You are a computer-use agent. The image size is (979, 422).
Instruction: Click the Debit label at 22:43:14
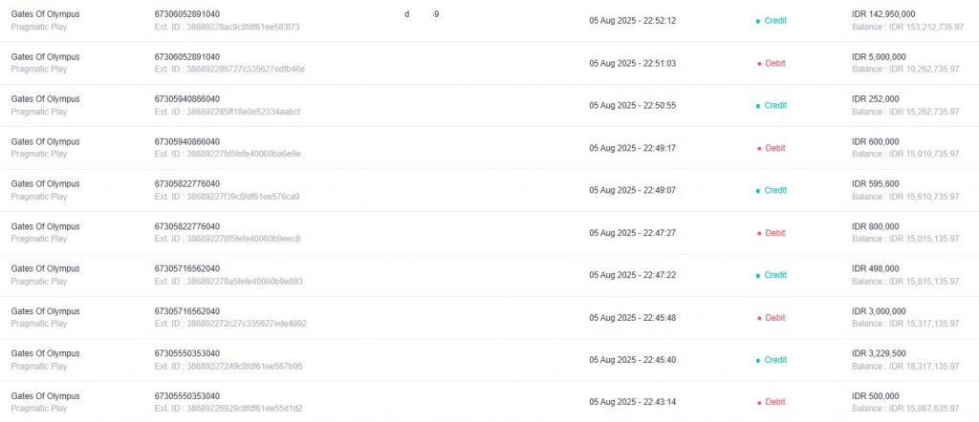tap(774, 402)
